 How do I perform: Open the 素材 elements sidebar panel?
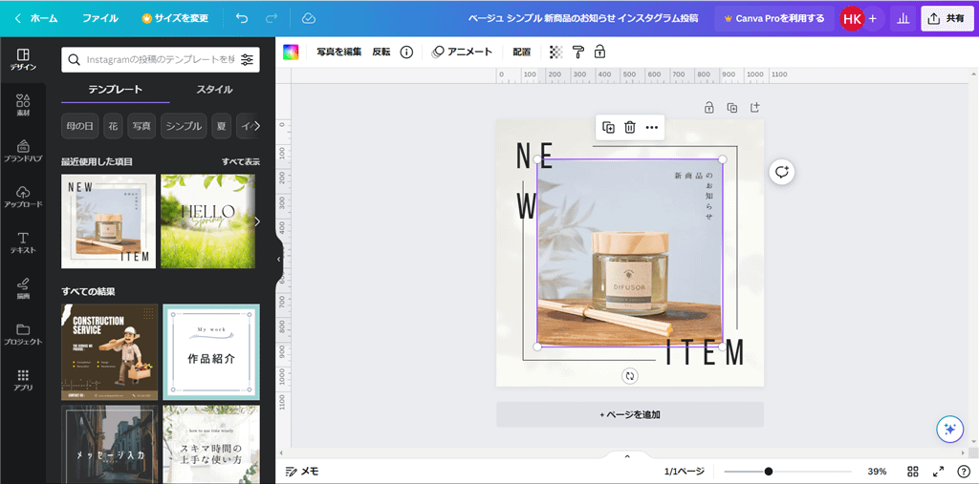pos(23,105)
